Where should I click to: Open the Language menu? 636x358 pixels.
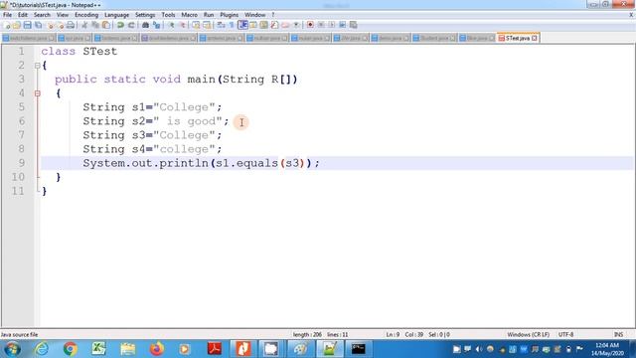116,15
